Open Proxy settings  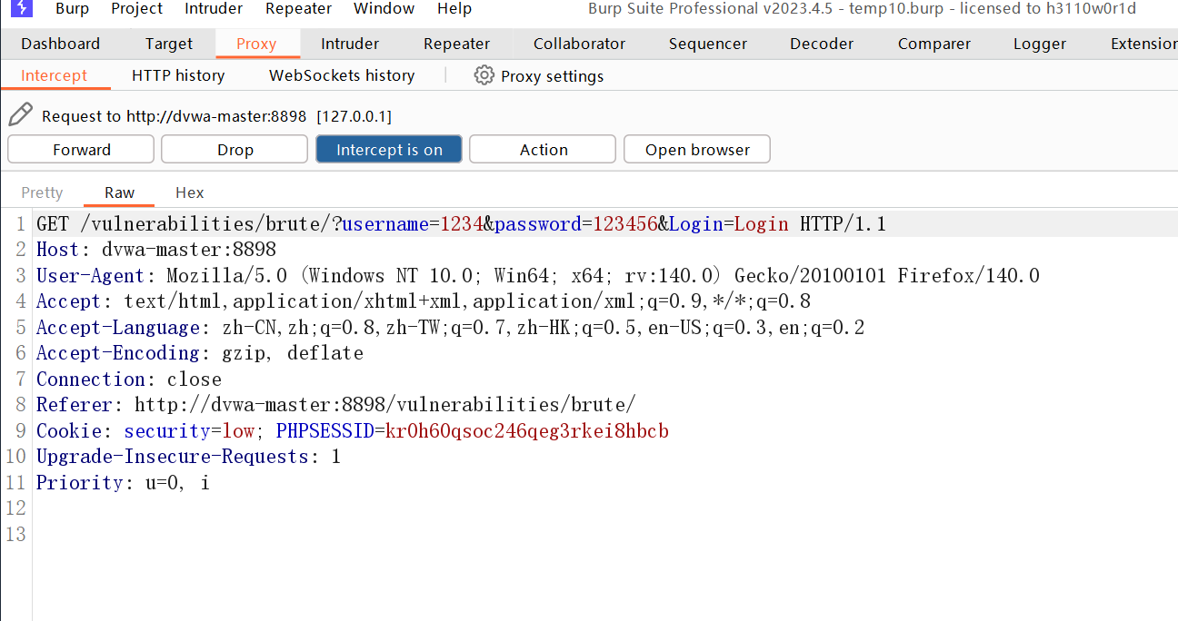pos(539,76)
